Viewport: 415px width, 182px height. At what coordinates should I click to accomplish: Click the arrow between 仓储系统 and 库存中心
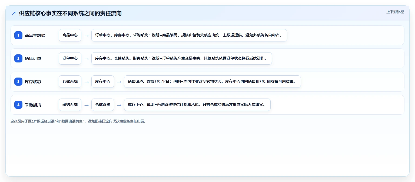point(87,82)
